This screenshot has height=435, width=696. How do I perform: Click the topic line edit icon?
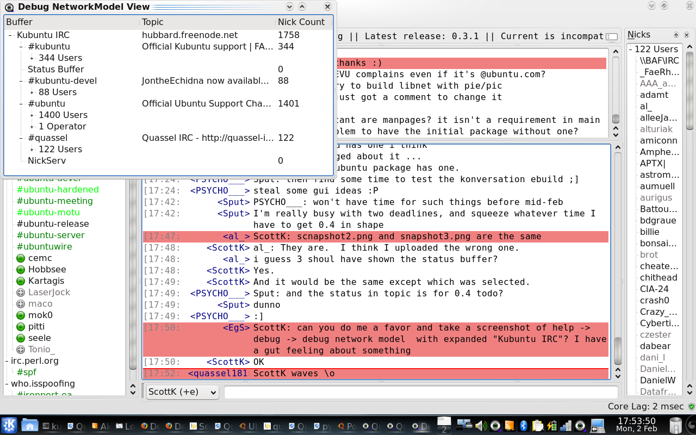pos(612,36)
